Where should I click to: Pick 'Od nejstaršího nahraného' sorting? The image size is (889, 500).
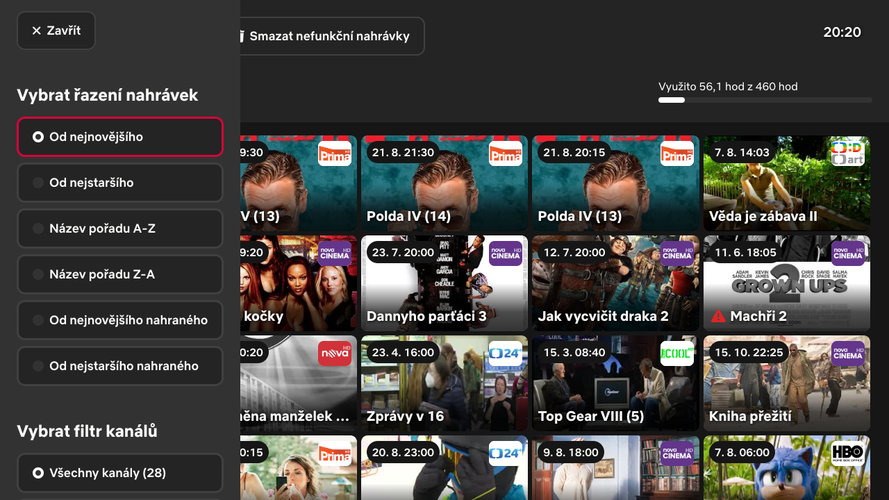[120, 366]
